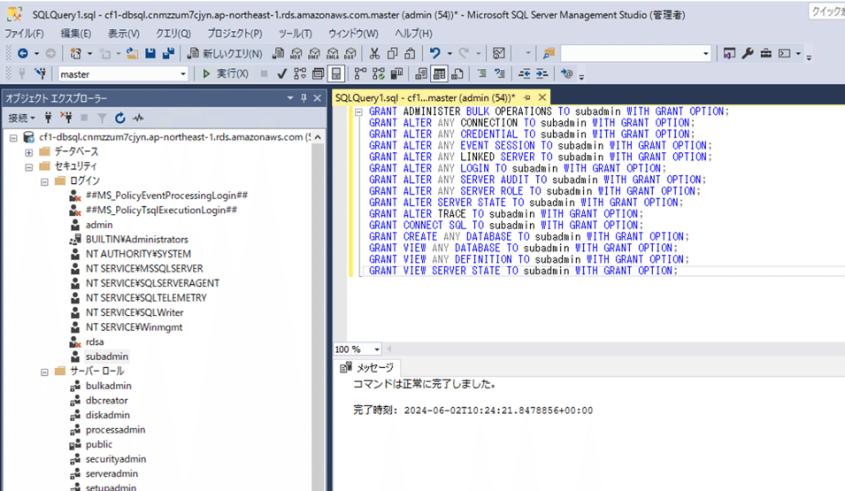
Task: Click the Toolbox briefcase icon
Action: pyautogui.click(x=765, y=53)
